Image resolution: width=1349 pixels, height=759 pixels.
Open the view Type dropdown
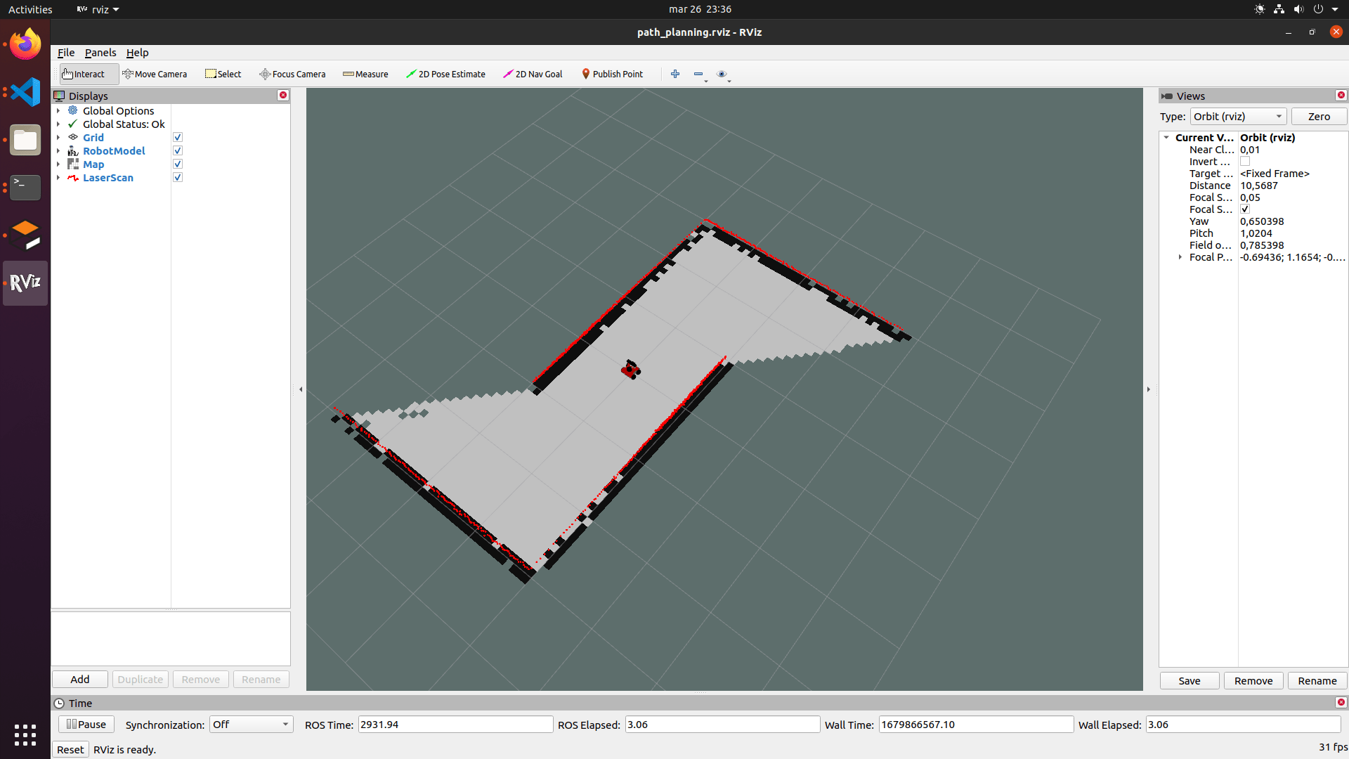click(1238, 117)
